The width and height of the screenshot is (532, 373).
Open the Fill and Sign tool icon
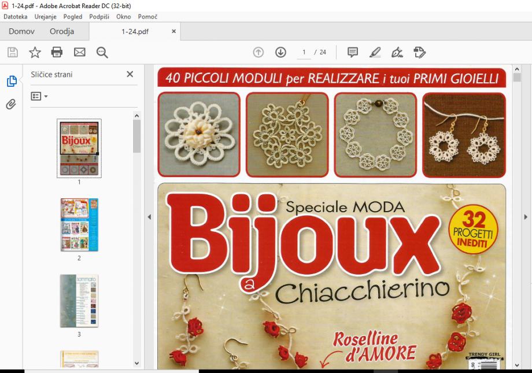point(397,53)
